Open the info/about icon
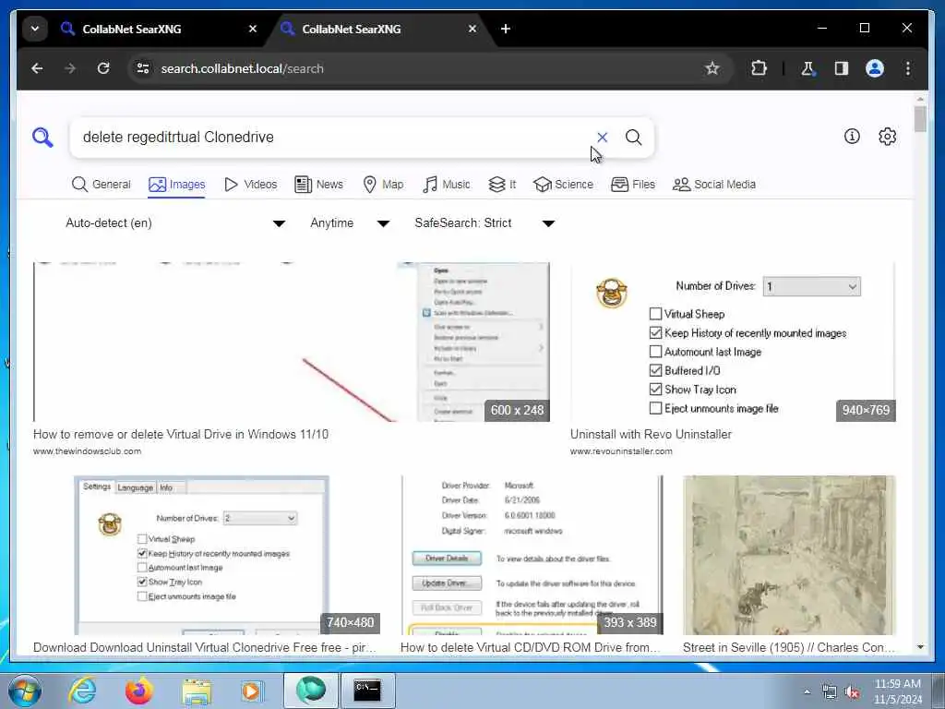 tap(852, 137)
